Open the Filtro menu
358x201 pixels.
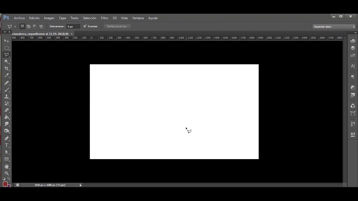click(x=104, y=18)
